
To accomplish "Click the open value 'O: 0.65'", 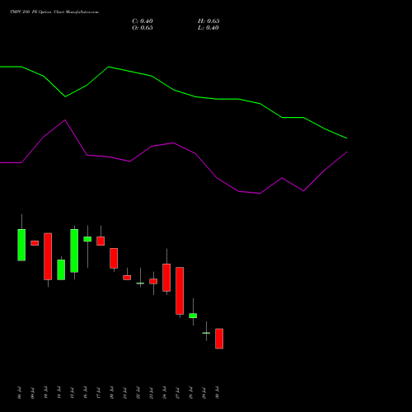I will click(143, 28).
